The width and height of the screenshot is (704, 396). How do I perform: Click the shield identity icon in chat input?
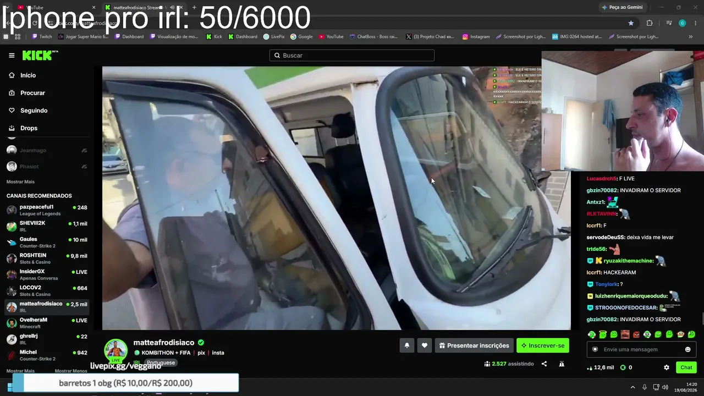595,349
